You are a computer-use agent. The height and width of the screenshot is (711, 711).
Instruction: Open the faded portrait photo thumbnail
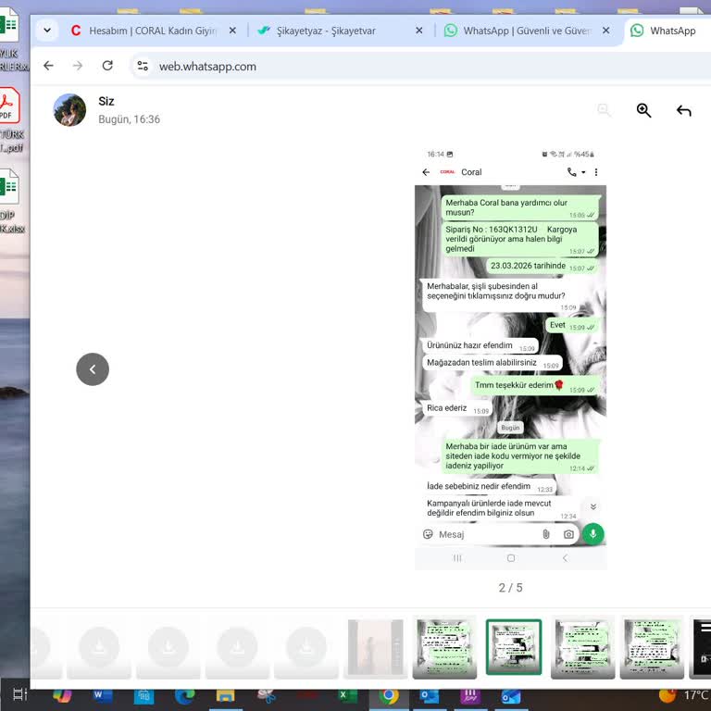pyautogui.click(x=376, y=647)
